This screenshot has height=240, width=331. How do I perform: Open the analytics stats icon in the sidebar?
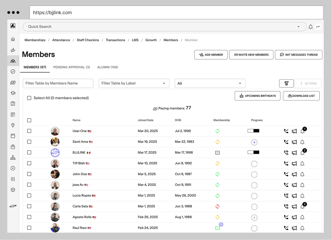(13, 50)
